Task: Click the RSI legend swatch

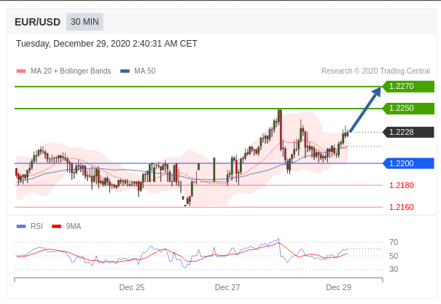Action: pyautogui.click(x=21, y=227)
